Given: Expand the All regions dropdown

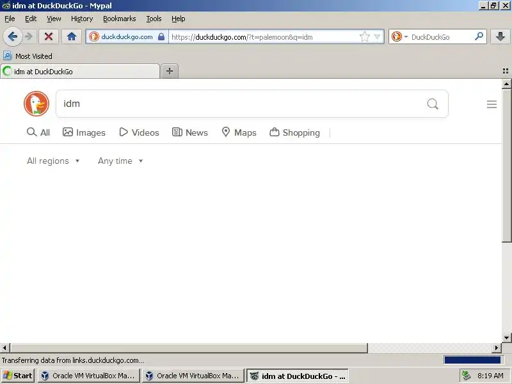Looking at the screenshot, I should coord(53,161).
